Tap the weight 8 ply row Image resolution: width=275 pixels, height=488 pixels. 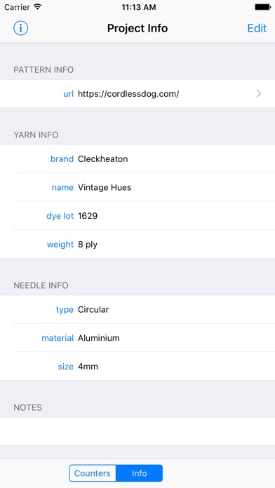tap(137, 244)
